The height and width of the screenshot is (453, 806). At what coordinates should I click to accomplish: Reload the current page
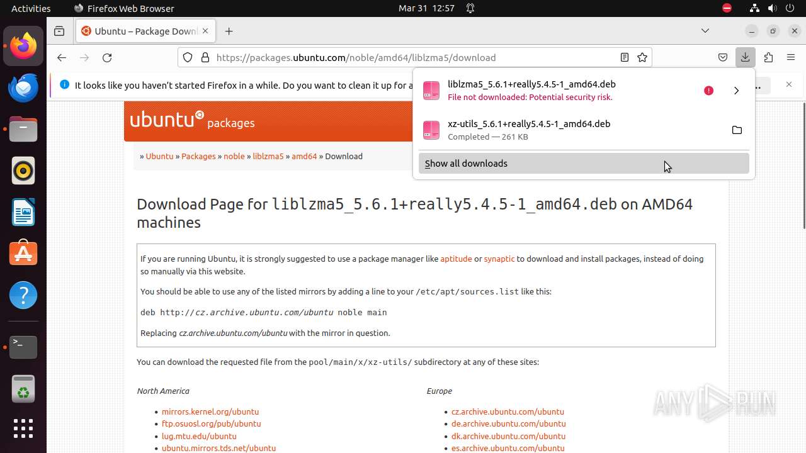pos(107,57)
